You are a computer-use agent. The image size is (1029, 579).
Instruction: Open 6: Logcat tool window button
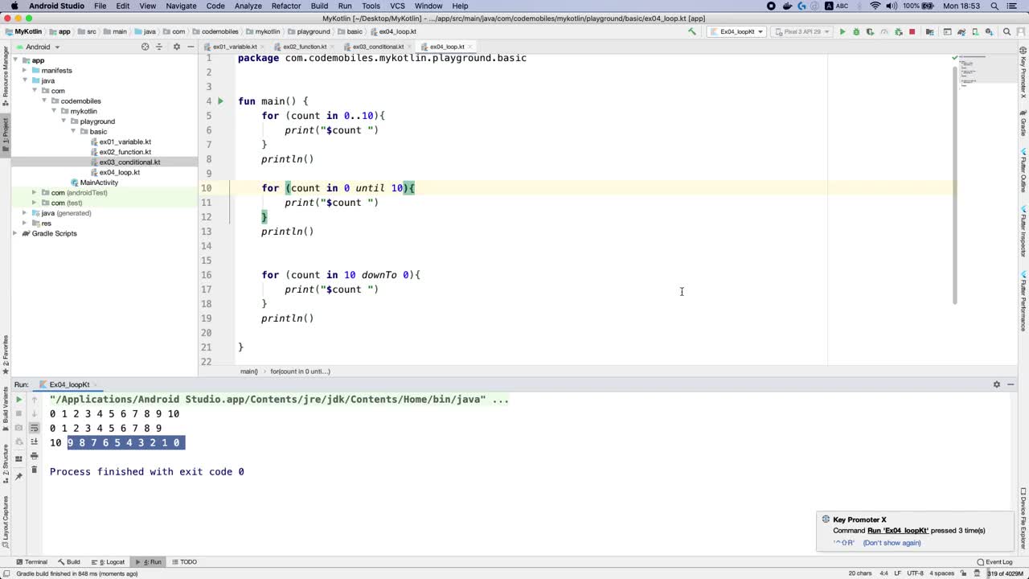(x=108, y=562)
